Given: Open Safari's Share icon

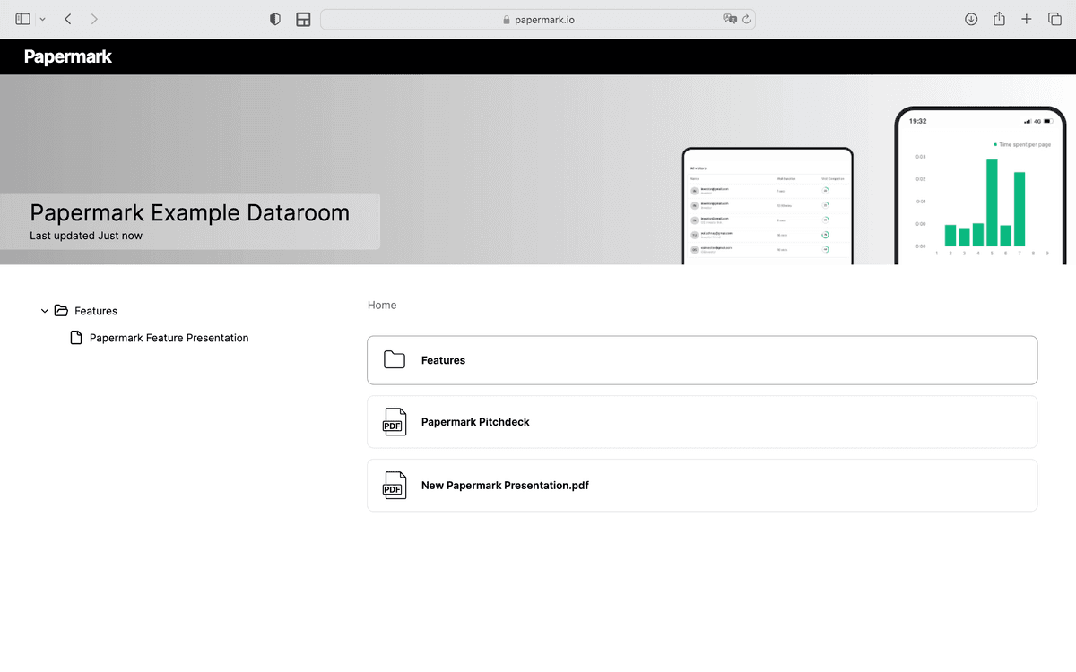Looking at the screenshot, I should pos(999,18).
